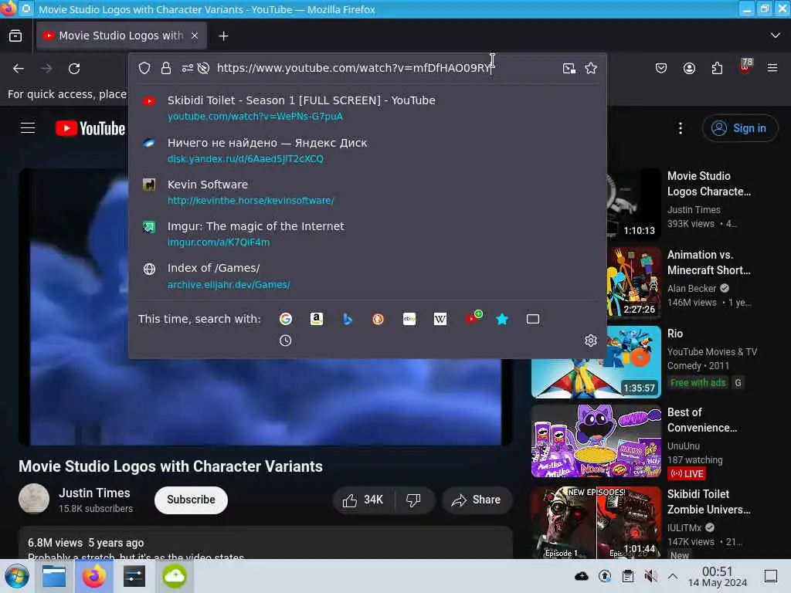Open Animation vs. Minecraft Shorts thumbnail
Image resolution: width=791 pixels, height=593 pixels.
click(x=633, y=283)
